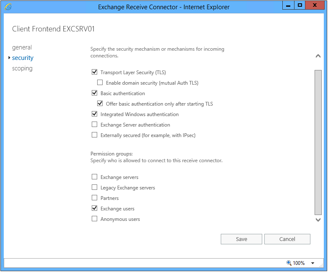The width and height of the screenshot is (328, 272).
Task: Check the Partners permission group
Action: (94, 198)
